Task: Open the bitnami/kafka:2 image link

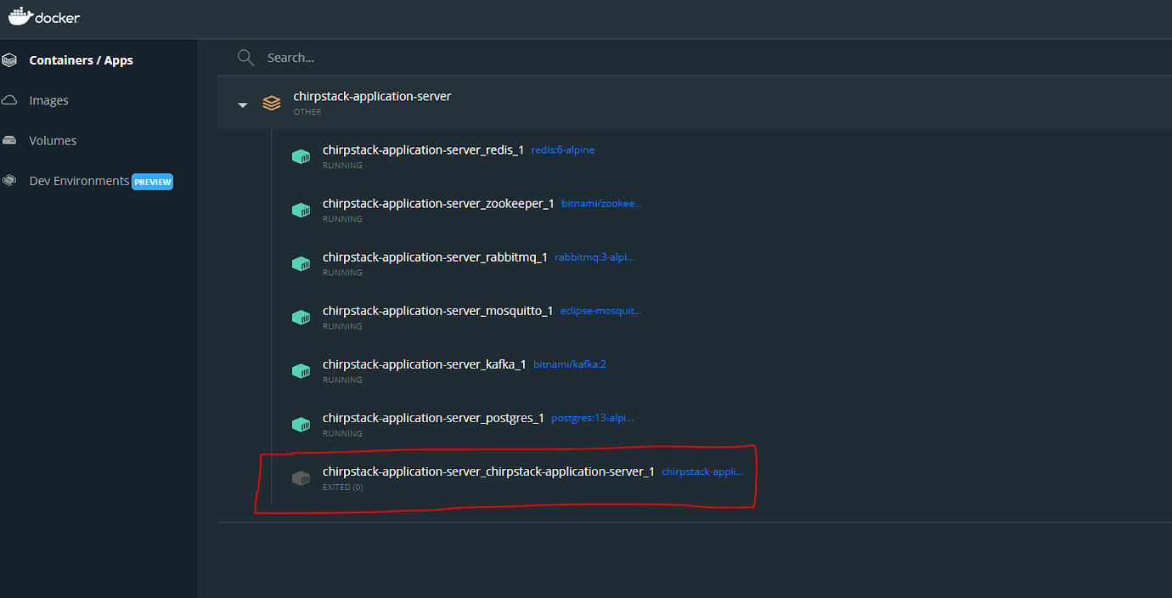Action: point(570,364)
